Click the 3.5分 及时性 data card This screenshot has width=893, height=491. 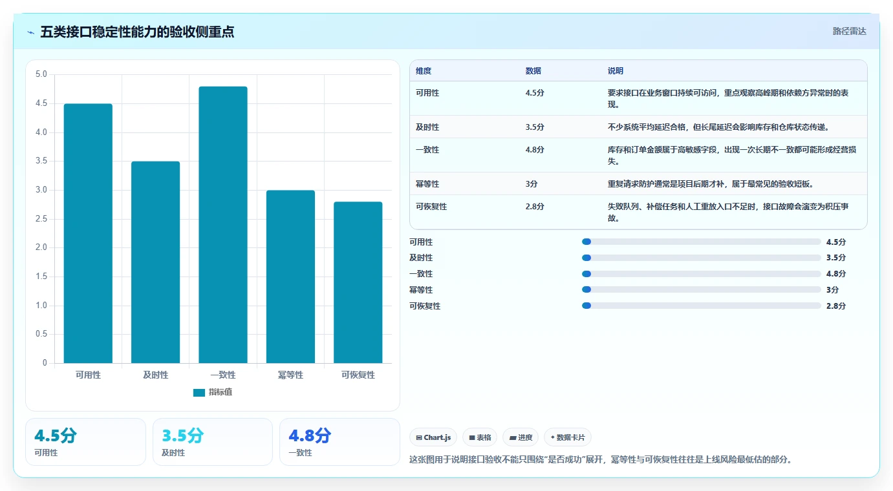pos(213,442)
